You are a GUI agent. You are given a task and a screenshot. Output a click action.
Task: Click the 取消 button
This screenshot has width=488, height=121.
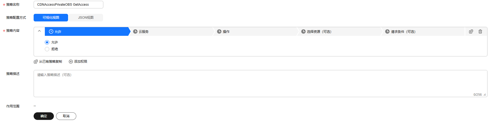[66, 116]
